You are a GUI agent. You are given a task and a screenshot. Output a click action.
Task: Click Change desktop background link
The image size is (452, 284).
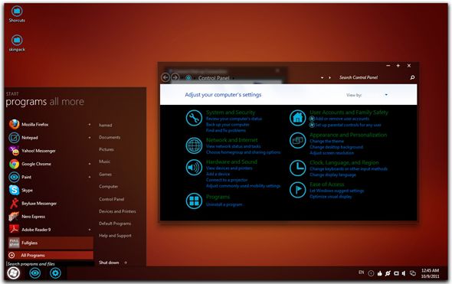[336, 147]
